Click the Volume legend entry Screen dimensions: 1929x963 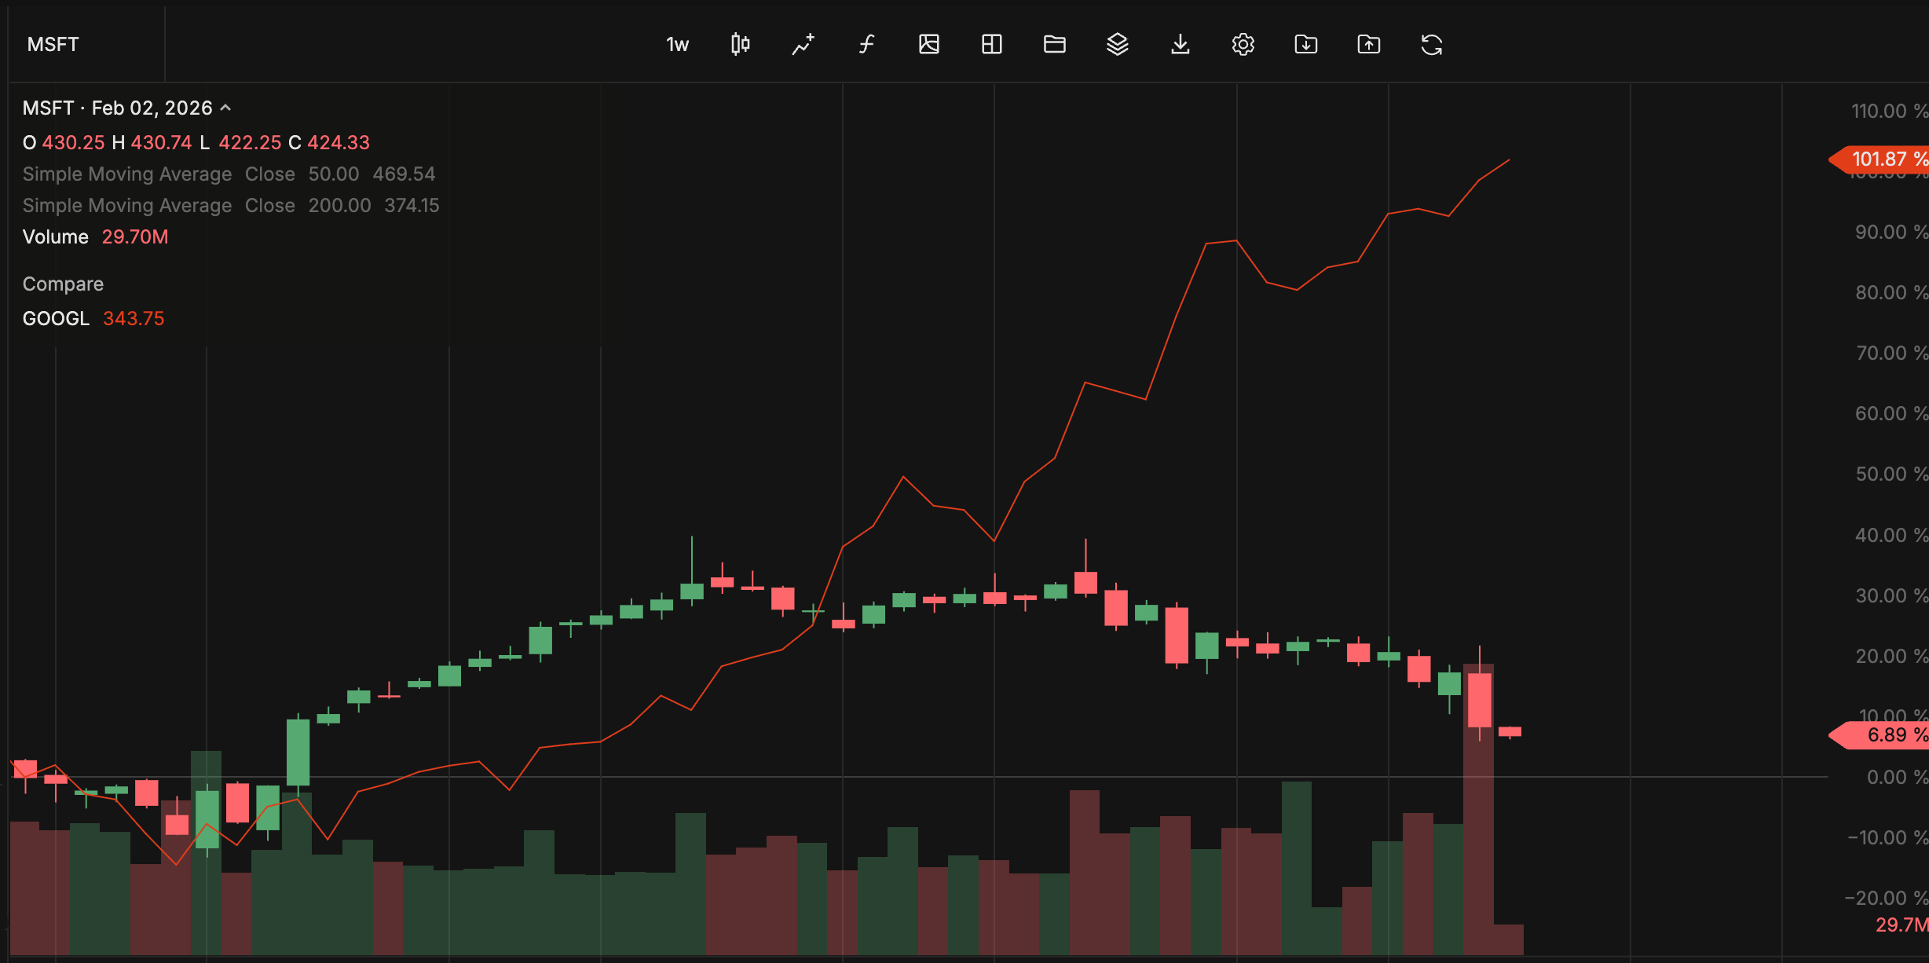click(55, 236)
